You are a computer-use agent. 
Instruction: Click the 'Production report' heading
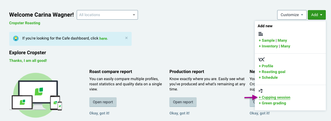pos(187,71)
